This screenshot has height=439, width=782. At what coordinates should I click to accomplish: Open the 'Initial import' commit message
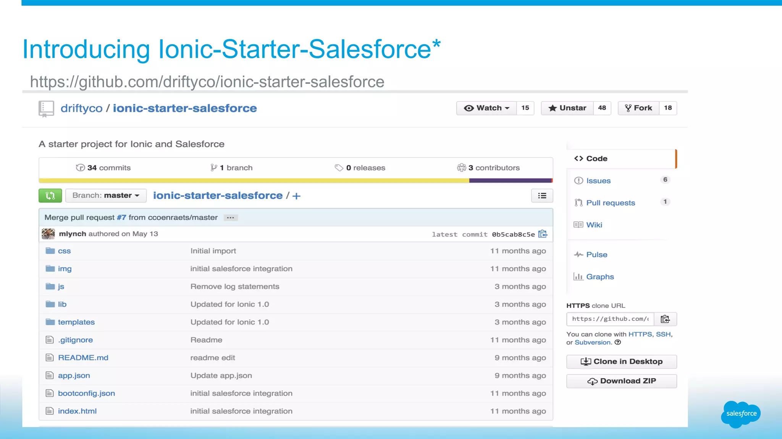point(213,251)
